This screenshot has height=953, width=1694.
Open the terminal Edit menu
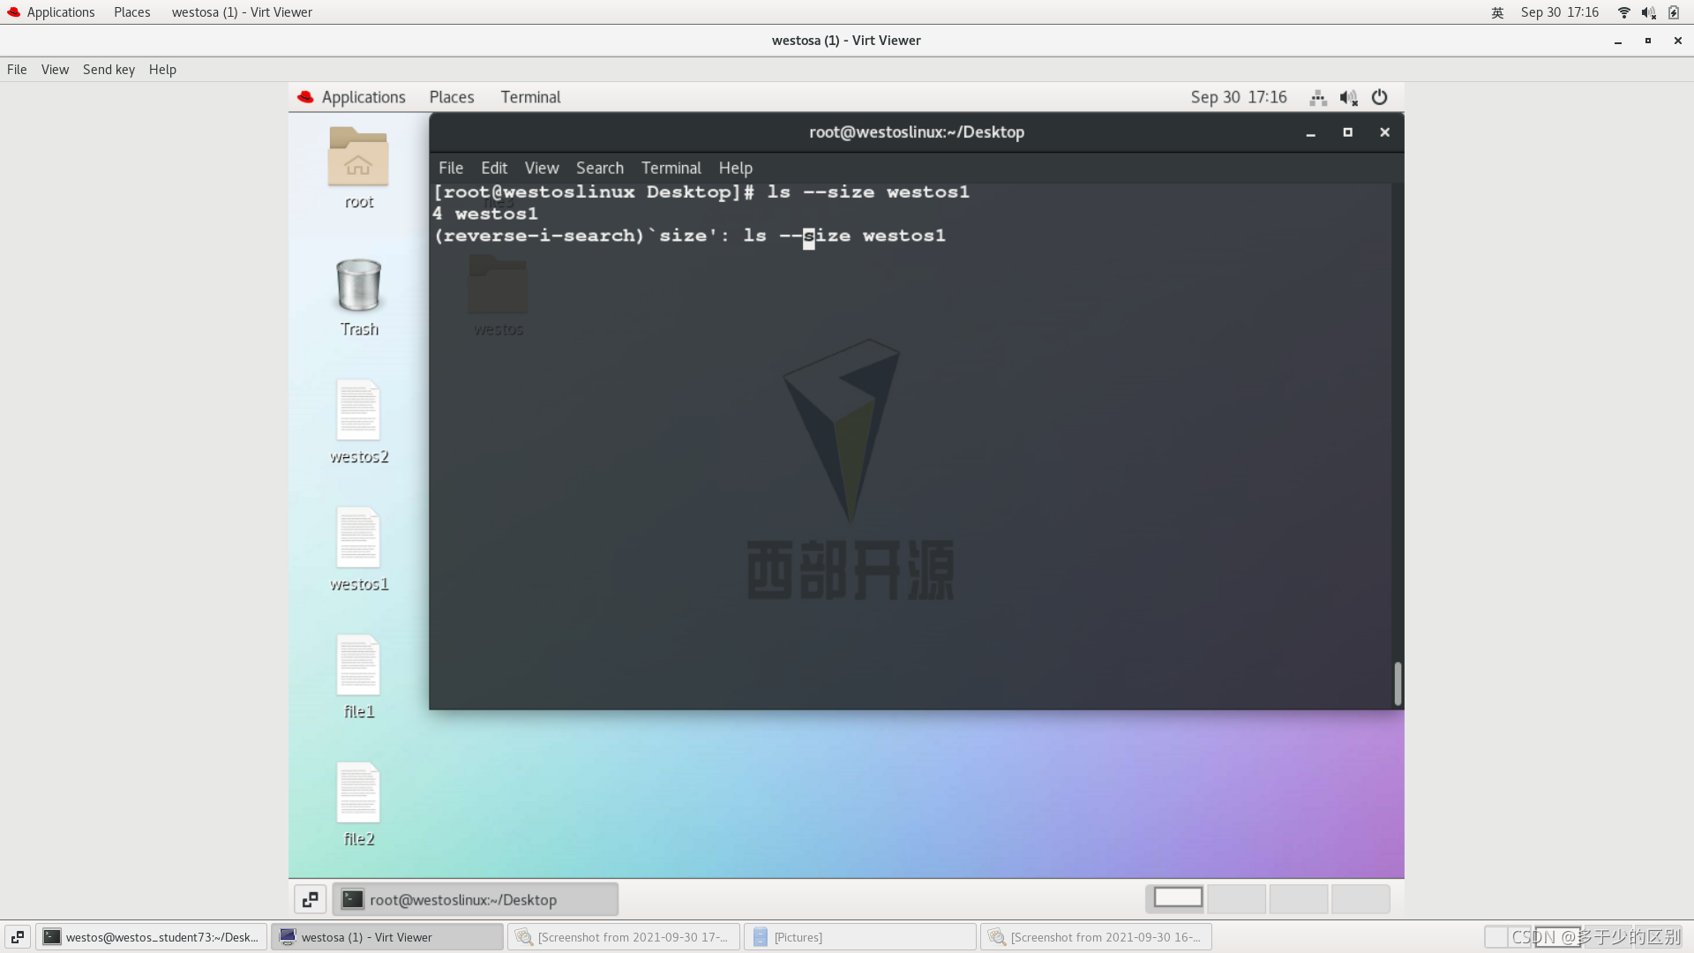click(494, 168)
